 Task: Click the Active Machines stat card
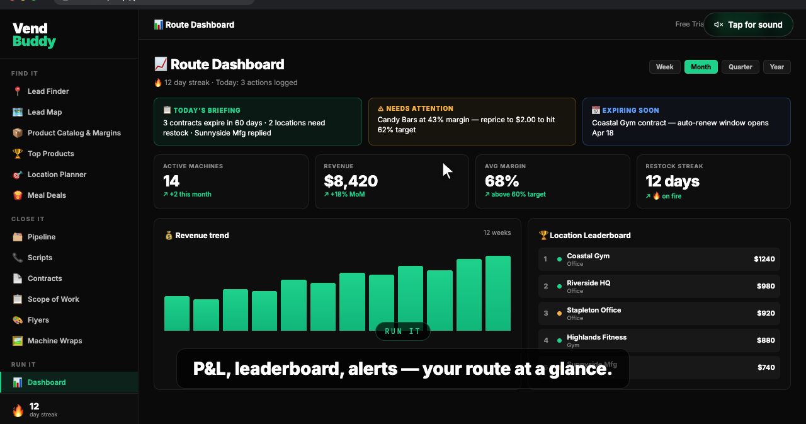(231, 181)
